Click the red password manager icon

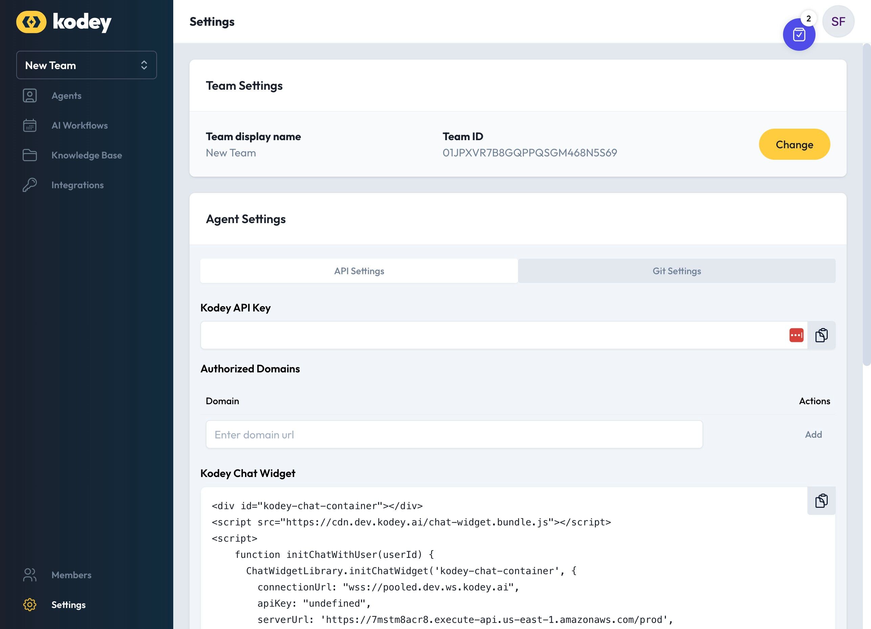(796, 335)
